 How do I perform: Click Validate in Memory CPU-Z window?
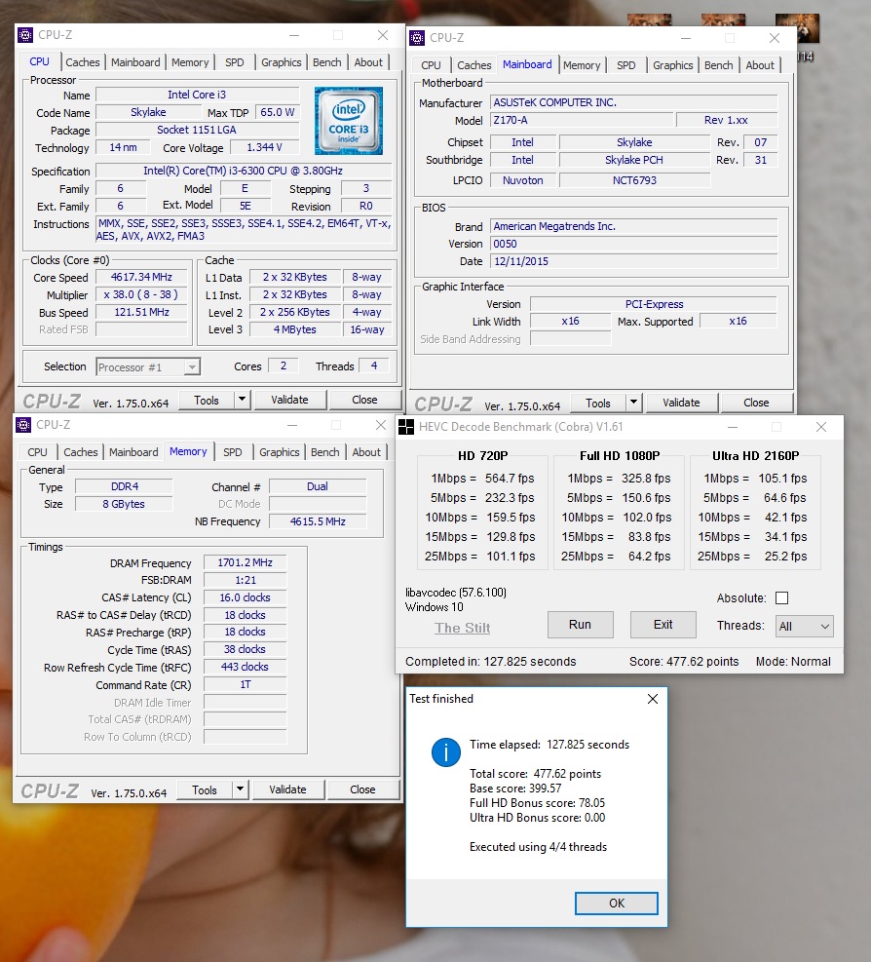pyautogui.click(x=288, y=789)
